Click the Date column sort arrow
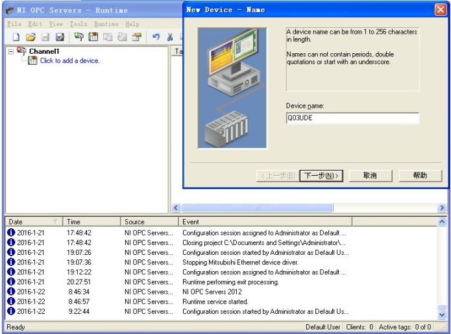The image size is (451, 334). [56, 222]
